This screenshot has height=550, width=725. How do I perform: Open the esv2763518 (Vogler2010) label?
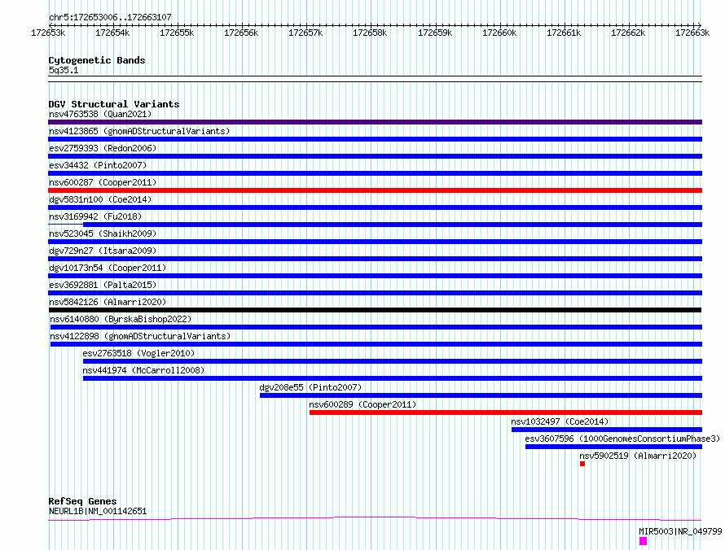pos(138,353)
